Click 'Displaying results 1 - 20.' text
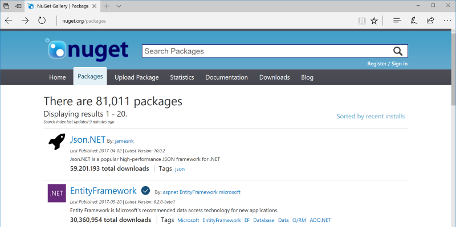The height and width of the screenshot is (227, 456). [85, 114]
